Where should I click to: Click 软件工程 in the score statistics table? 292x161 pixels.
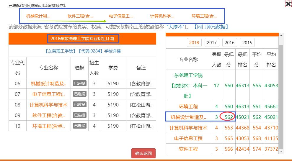pyautogui.click(x=188, y=149)
